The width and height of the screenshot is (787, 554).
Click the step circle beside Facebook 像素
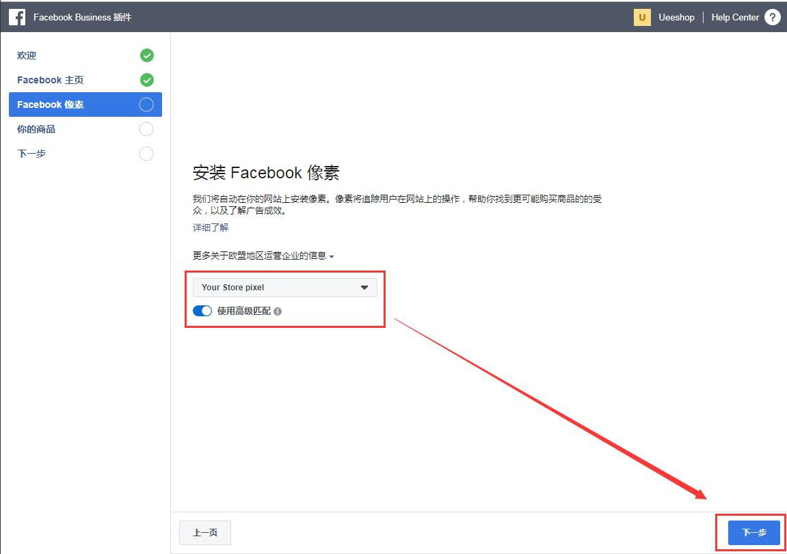click(146, 105)
